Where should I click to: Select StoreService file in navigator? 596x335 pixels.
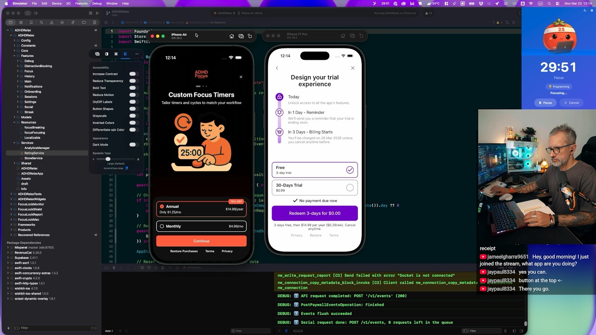point(33,158)
